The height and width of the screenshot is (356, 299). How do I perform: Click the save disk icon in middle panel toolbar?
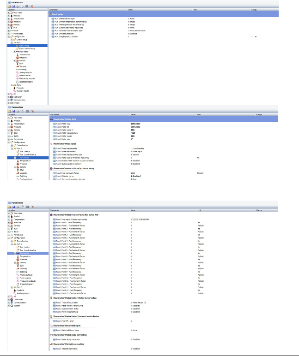click(x=14, y=111)
